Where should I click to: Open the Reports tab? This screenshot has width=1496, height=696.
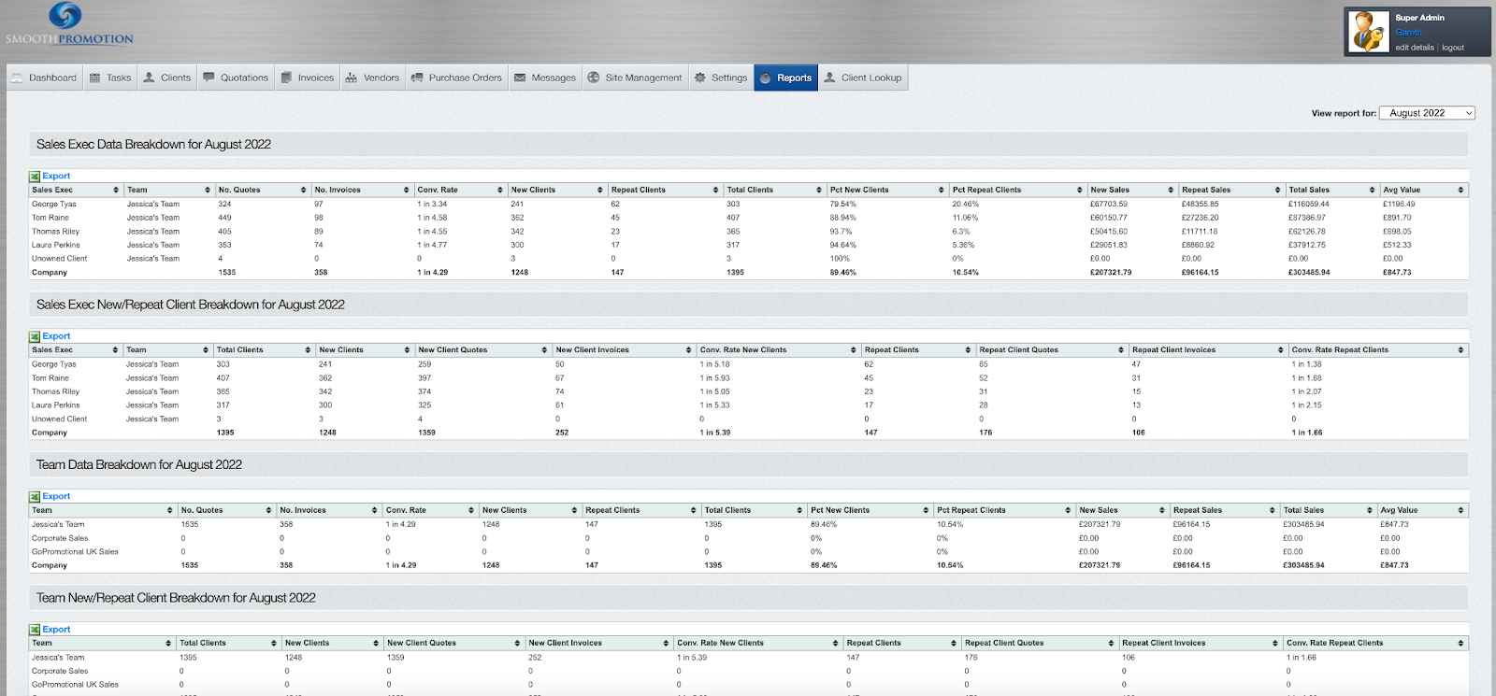(x=785, y=78)
